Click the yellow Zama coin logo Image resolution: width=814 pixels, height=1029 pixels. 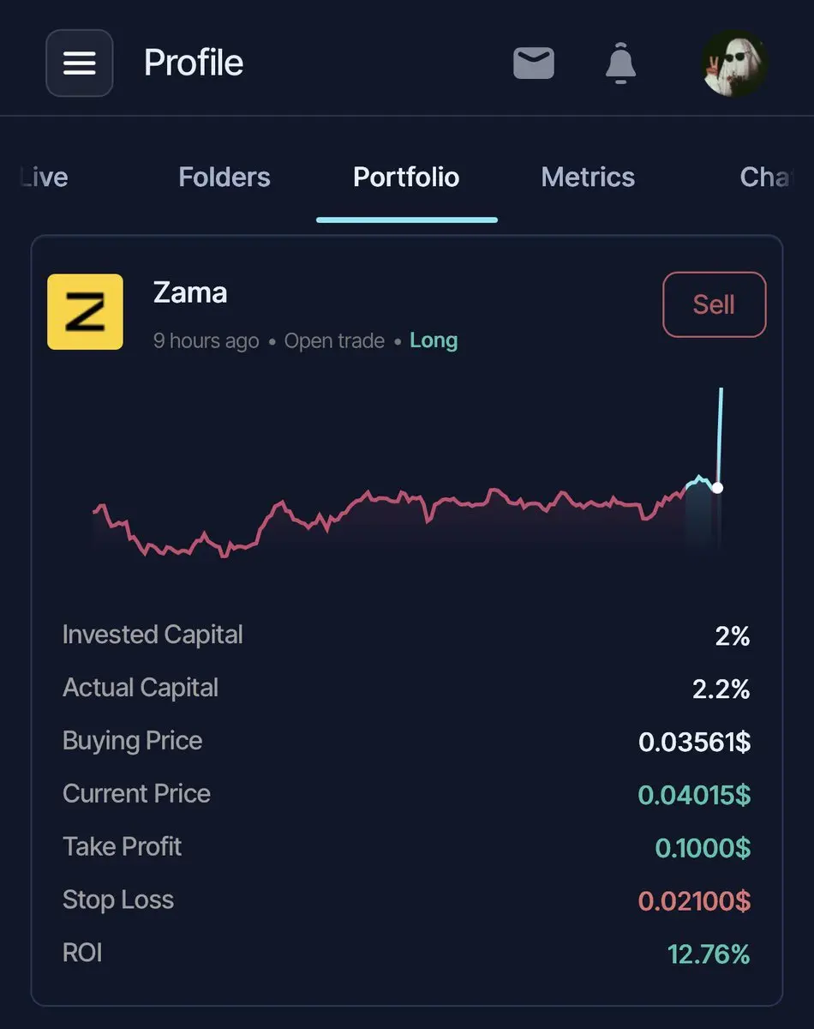click(85, 312)
